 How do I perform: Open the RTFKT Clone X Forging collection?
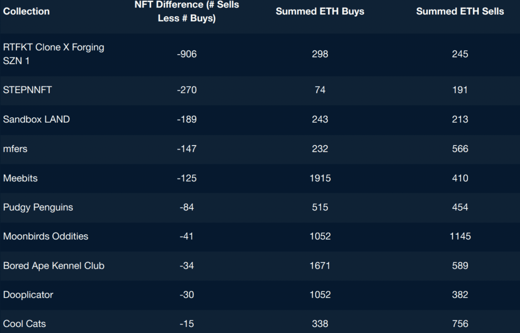pos(53,54)
